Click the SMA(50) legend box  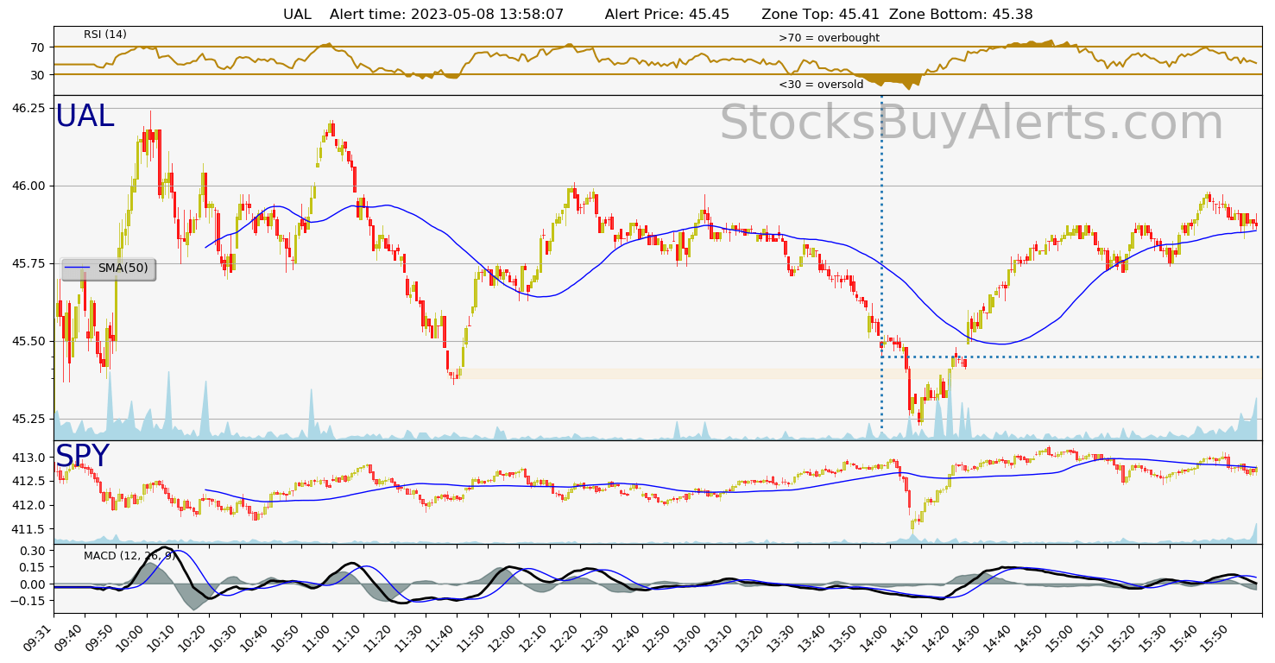click(108, 268)
